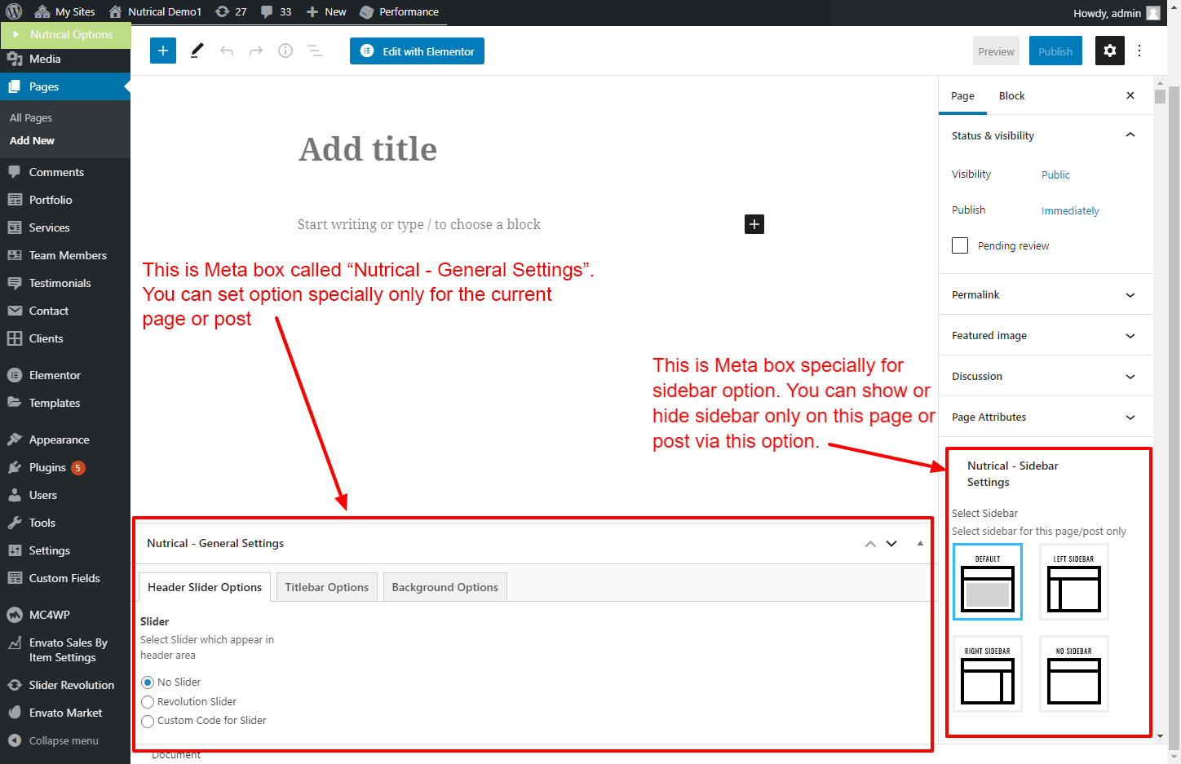Switch to the Block tab

1011,95
